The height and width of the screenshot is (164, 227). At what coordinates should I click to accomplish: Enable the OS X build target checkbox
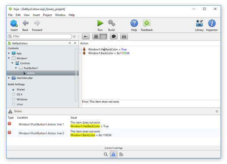14,94
